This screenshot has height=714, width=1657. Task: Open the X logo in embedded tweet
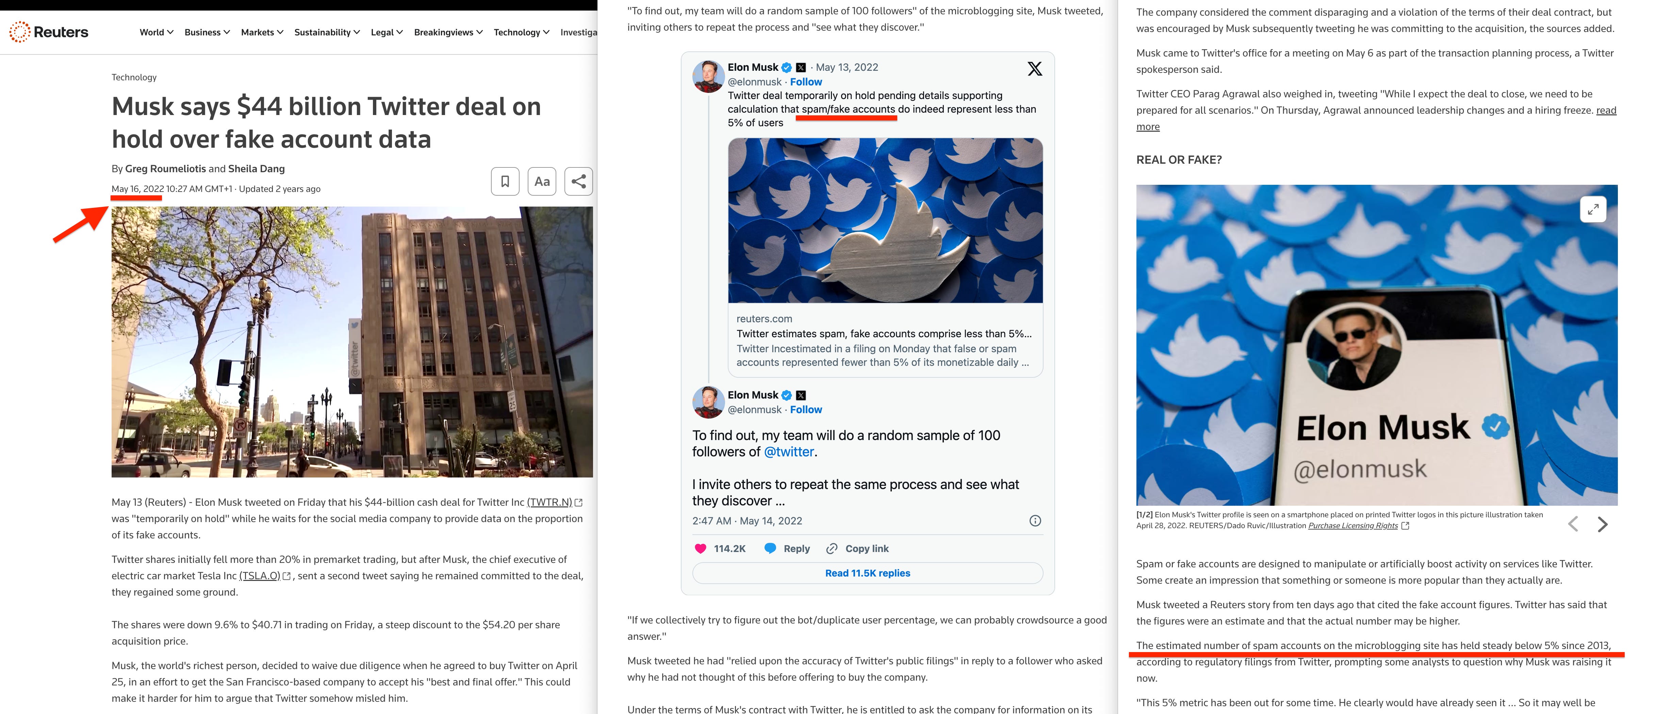1034,69
